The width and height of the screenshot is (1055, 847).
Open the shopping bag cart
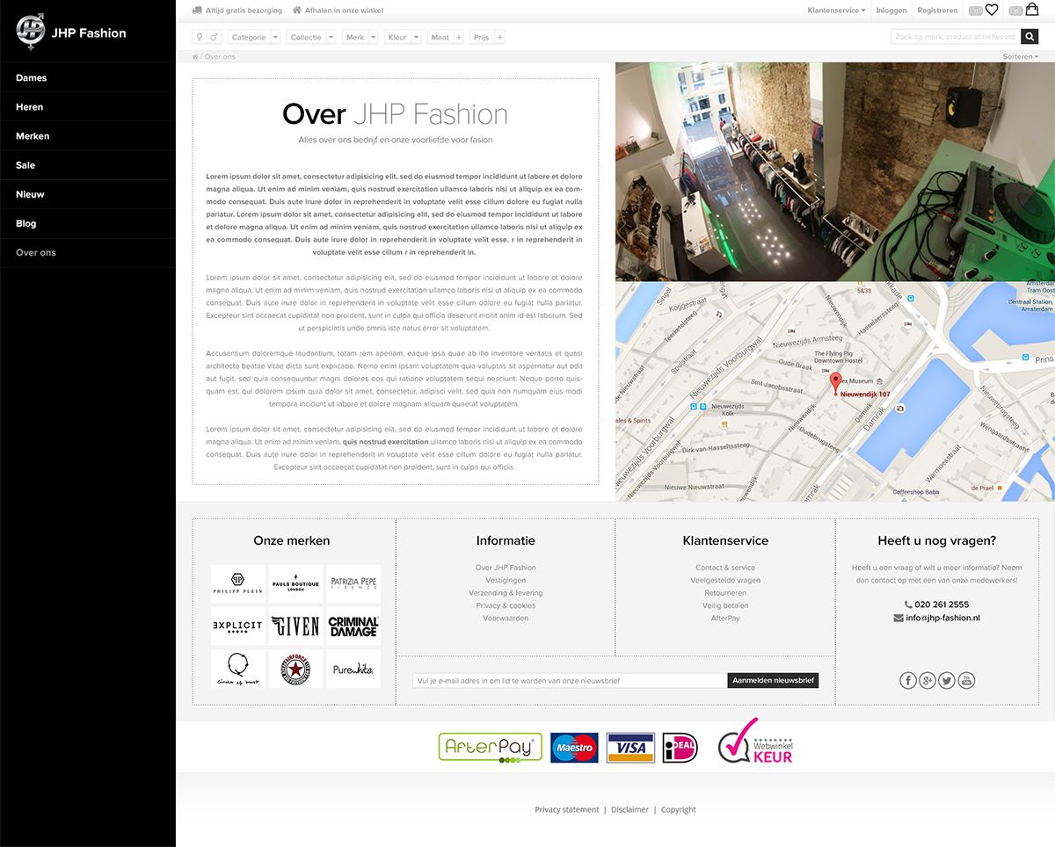(1032, 10)
